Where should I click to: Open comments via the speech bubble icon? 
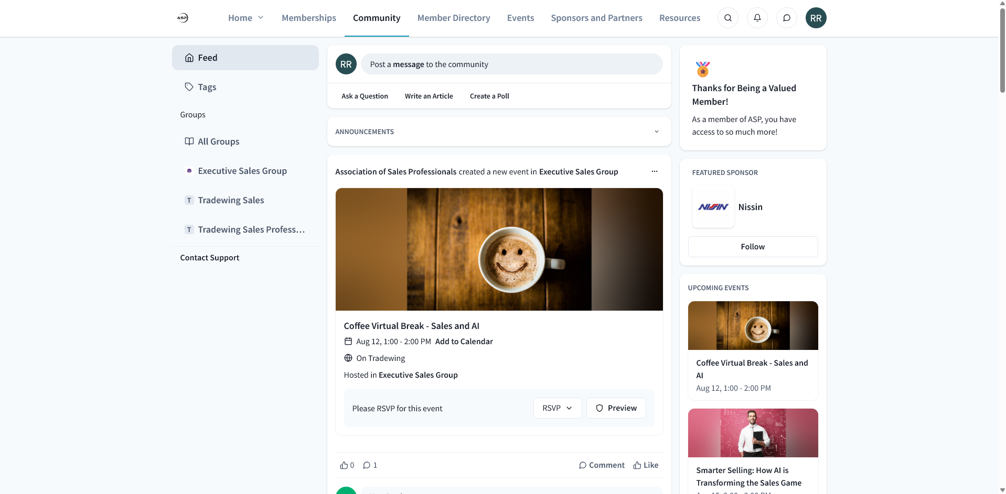(367, 465)
